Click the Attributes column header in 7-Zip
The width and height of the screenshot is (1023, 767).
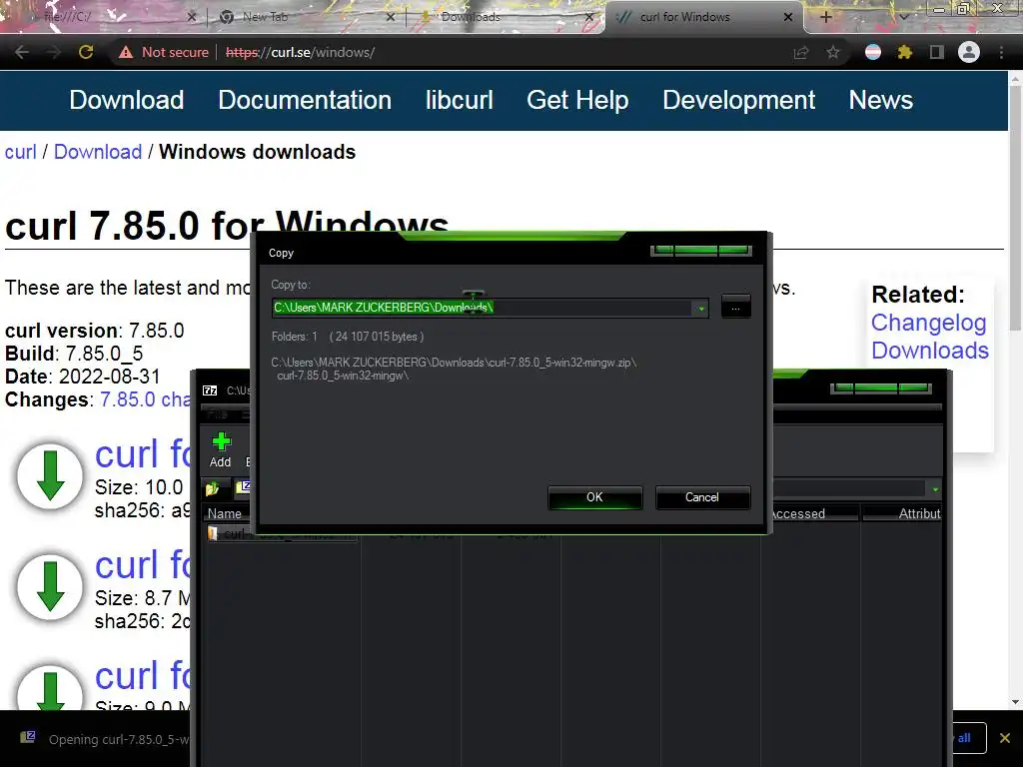tap(902, 514)
